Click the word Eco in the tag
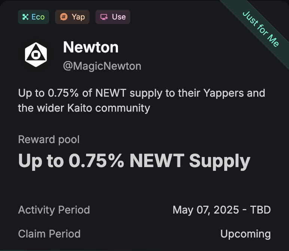This screenshot has height=251, width=289. coord(38,17)
